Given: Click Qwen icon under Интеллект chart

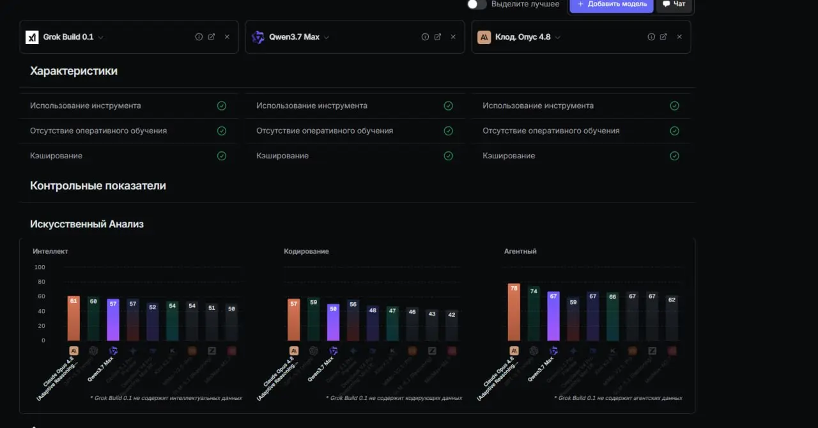Looking at the screenshot, I should pyautogui.click(x=113, y=351).
